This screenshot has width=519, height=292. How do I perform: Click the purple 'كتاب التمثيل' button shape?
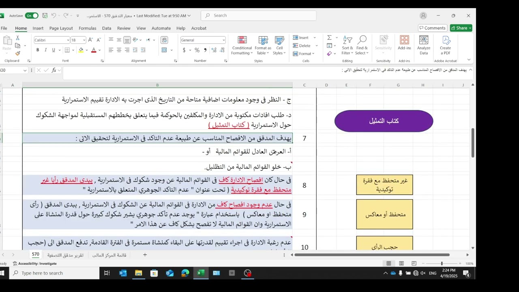tap(384, 121)
